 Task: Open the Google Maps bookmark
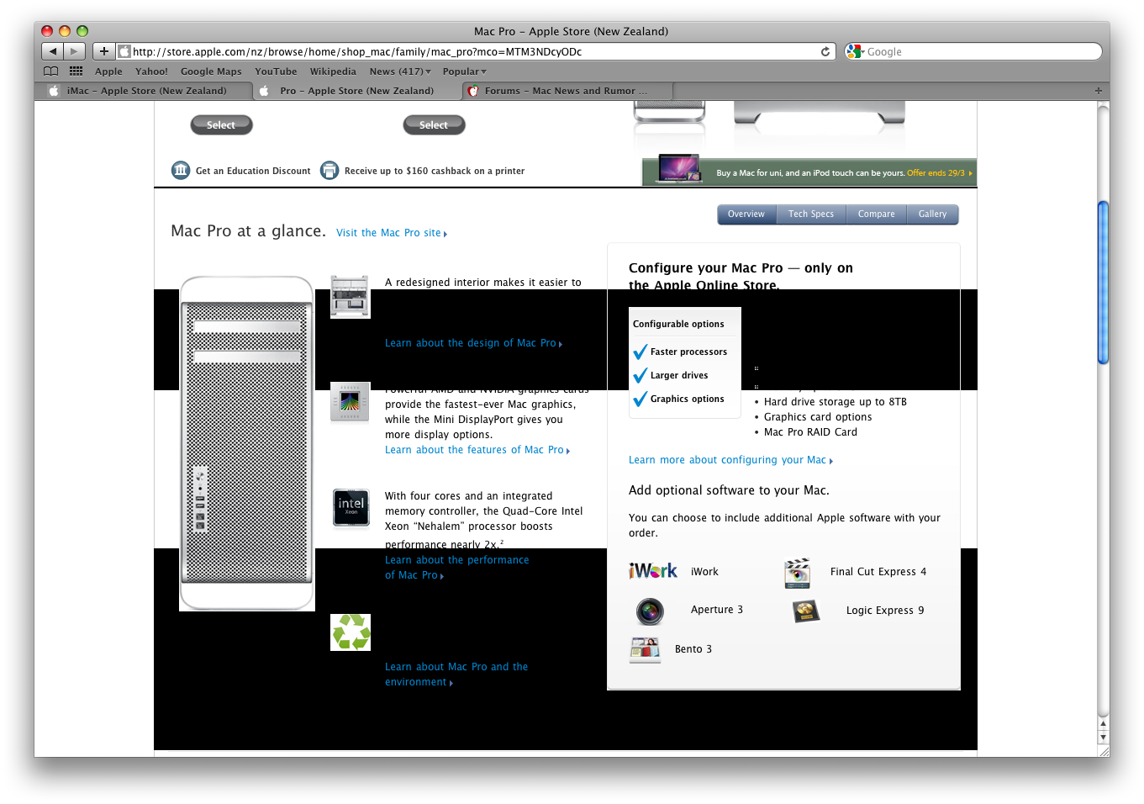pos(211,71)
